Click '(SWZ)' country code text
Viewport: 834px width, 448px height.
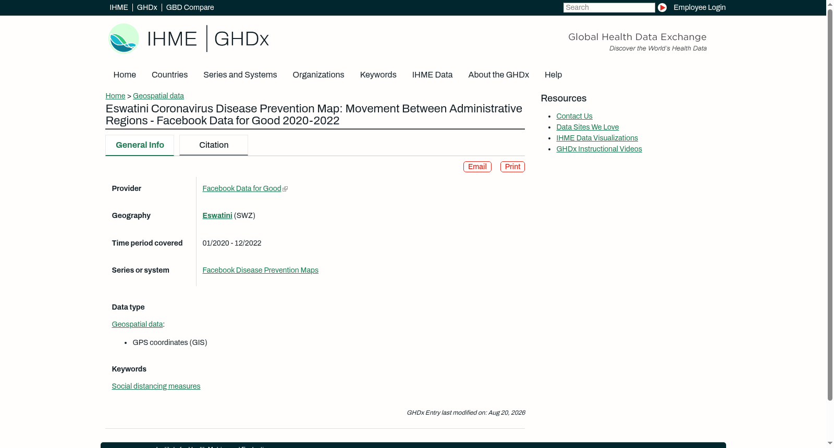244,215
